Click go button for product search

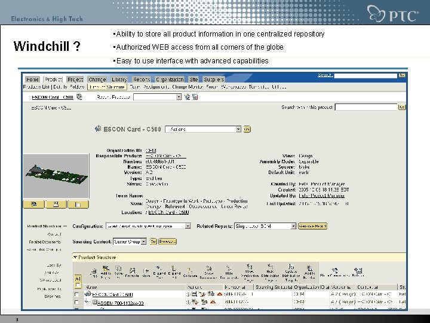point(402,107)
